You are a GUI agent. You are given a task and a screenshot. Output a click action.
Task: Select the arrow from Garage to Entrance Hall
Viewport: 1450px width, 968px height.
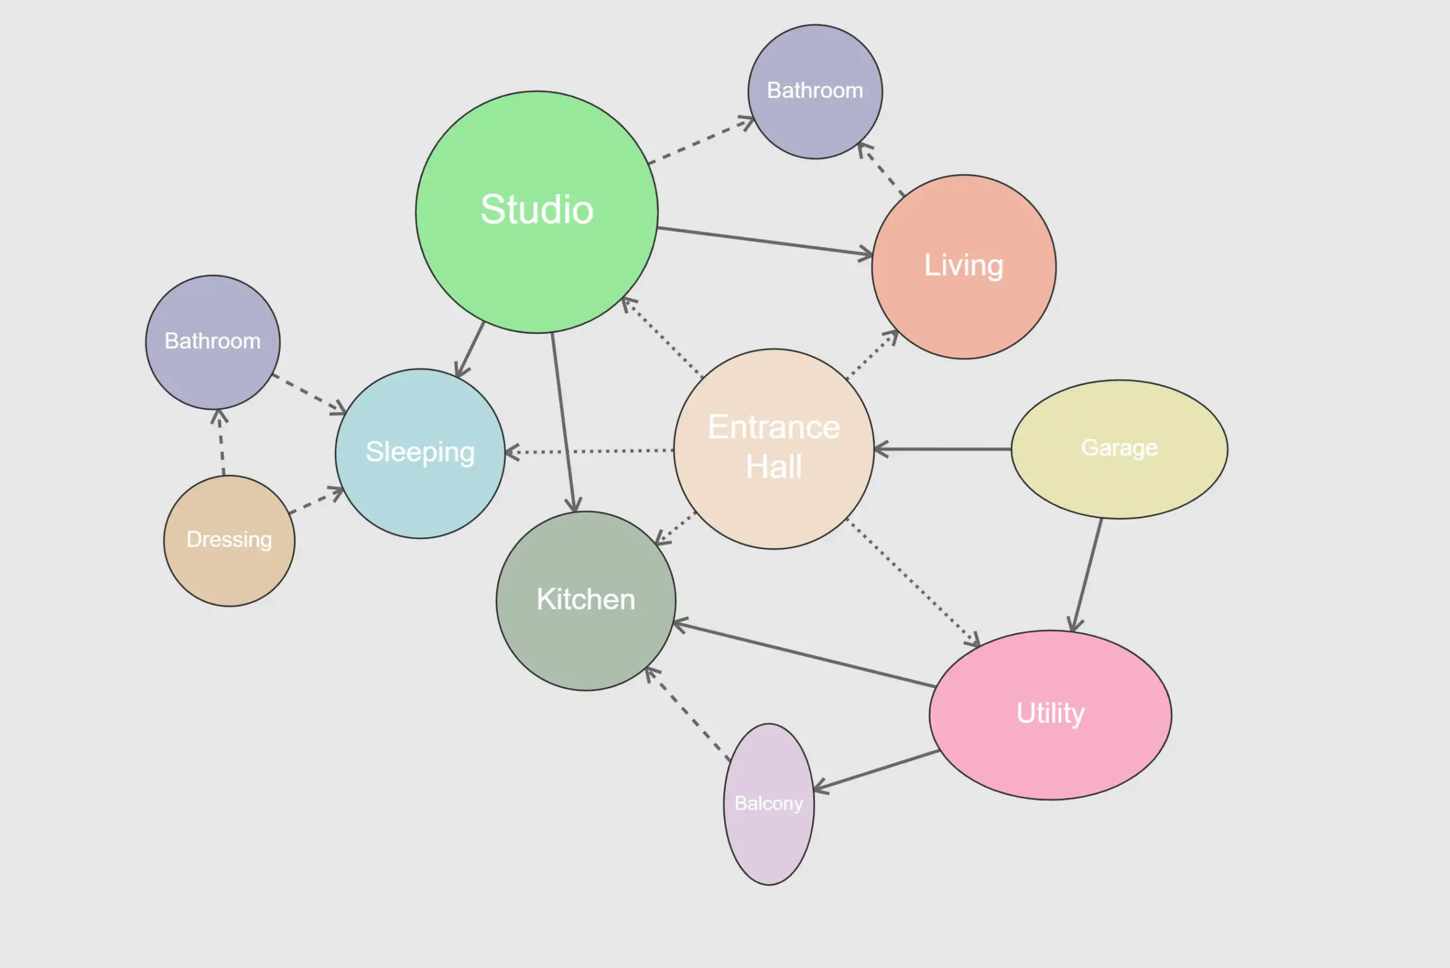(x=942, y=449)
